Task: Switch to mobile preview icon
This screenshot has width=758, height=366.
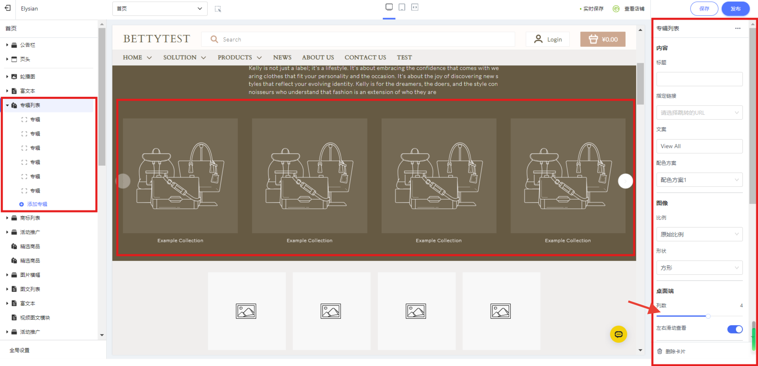Action: [x=402, y=7]
